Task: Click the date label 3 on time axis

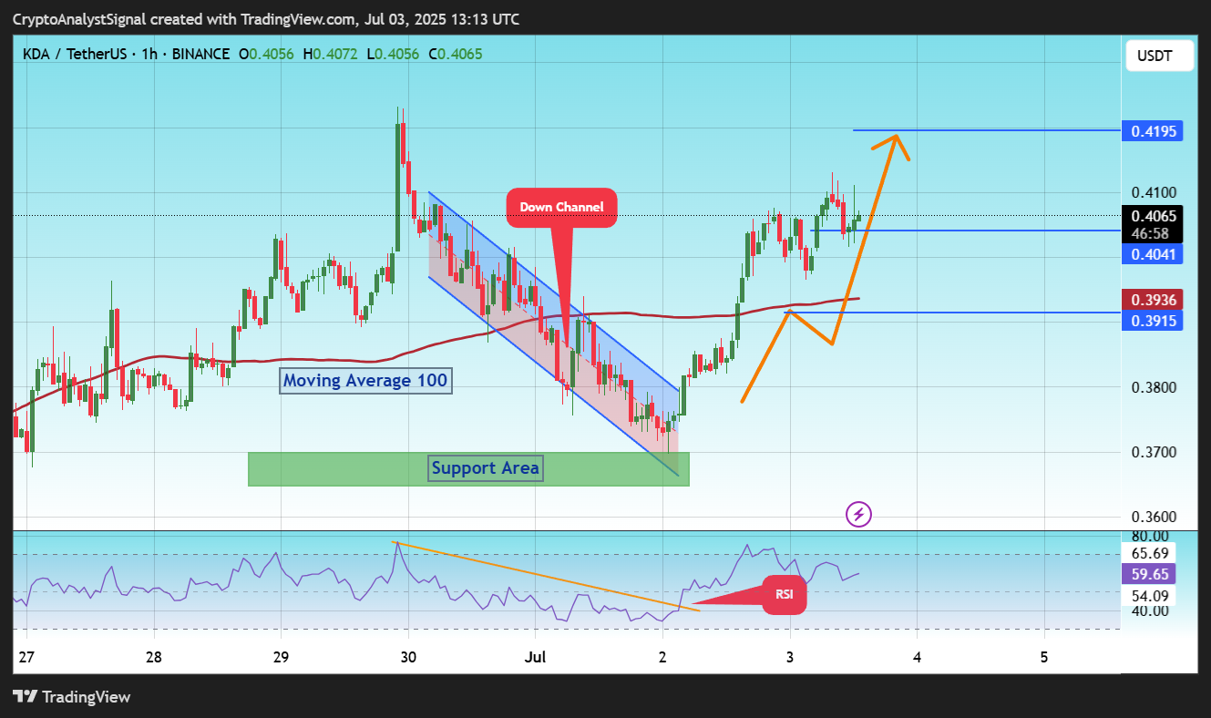Action: (790, 657)
